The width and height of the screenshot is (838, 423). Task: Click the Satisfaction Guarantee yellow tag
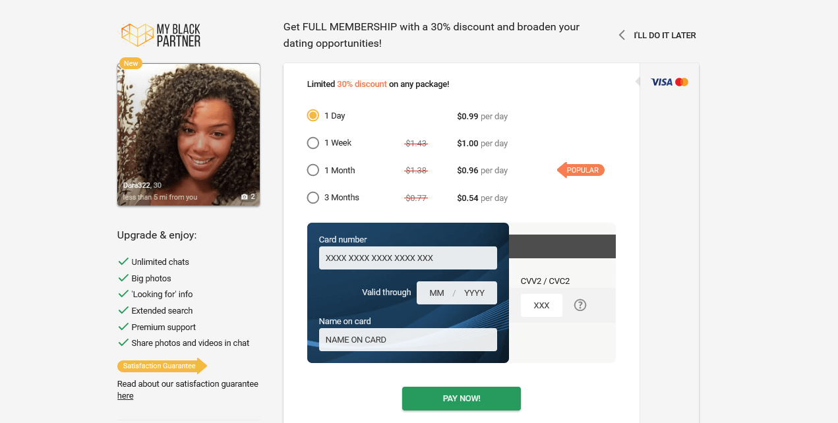coord(162,366)
